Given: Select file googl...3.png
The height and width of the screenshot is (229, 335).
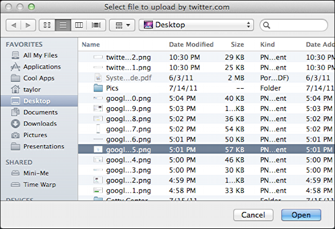Looking at the screenshot, I should tap(206, 170).
